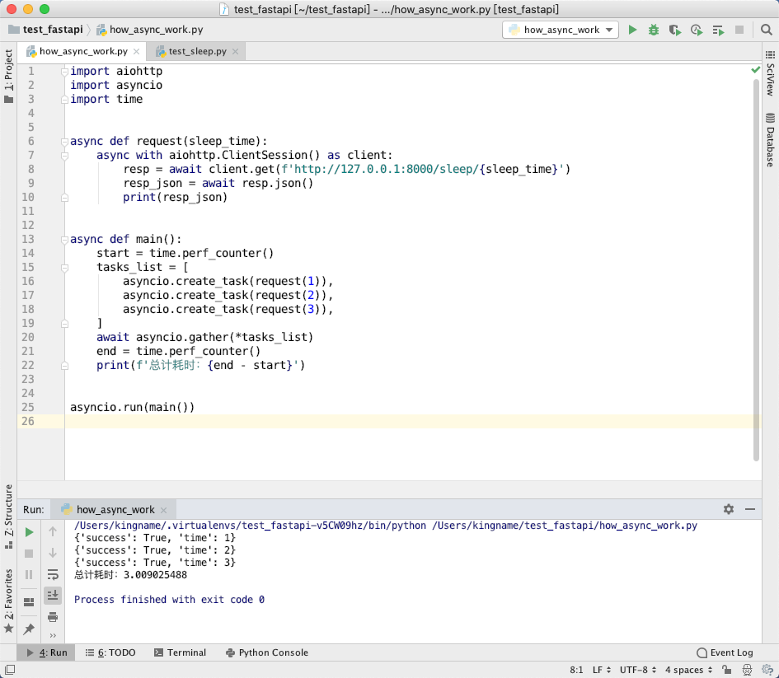Run how_async_work from the top toolbar

632,30
